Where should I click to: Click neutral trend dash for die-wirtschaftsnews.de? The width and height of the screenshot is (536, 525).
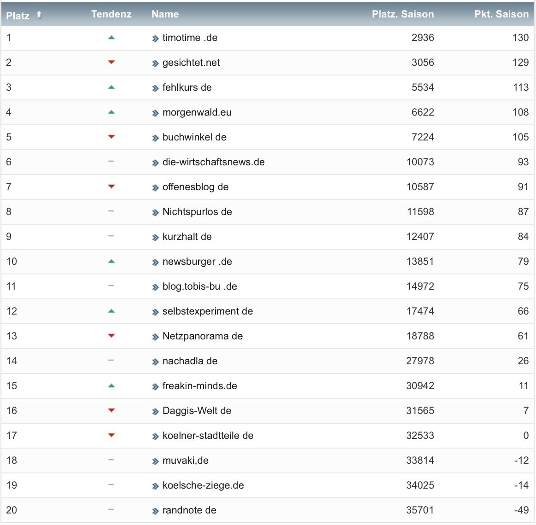[111, 161]
